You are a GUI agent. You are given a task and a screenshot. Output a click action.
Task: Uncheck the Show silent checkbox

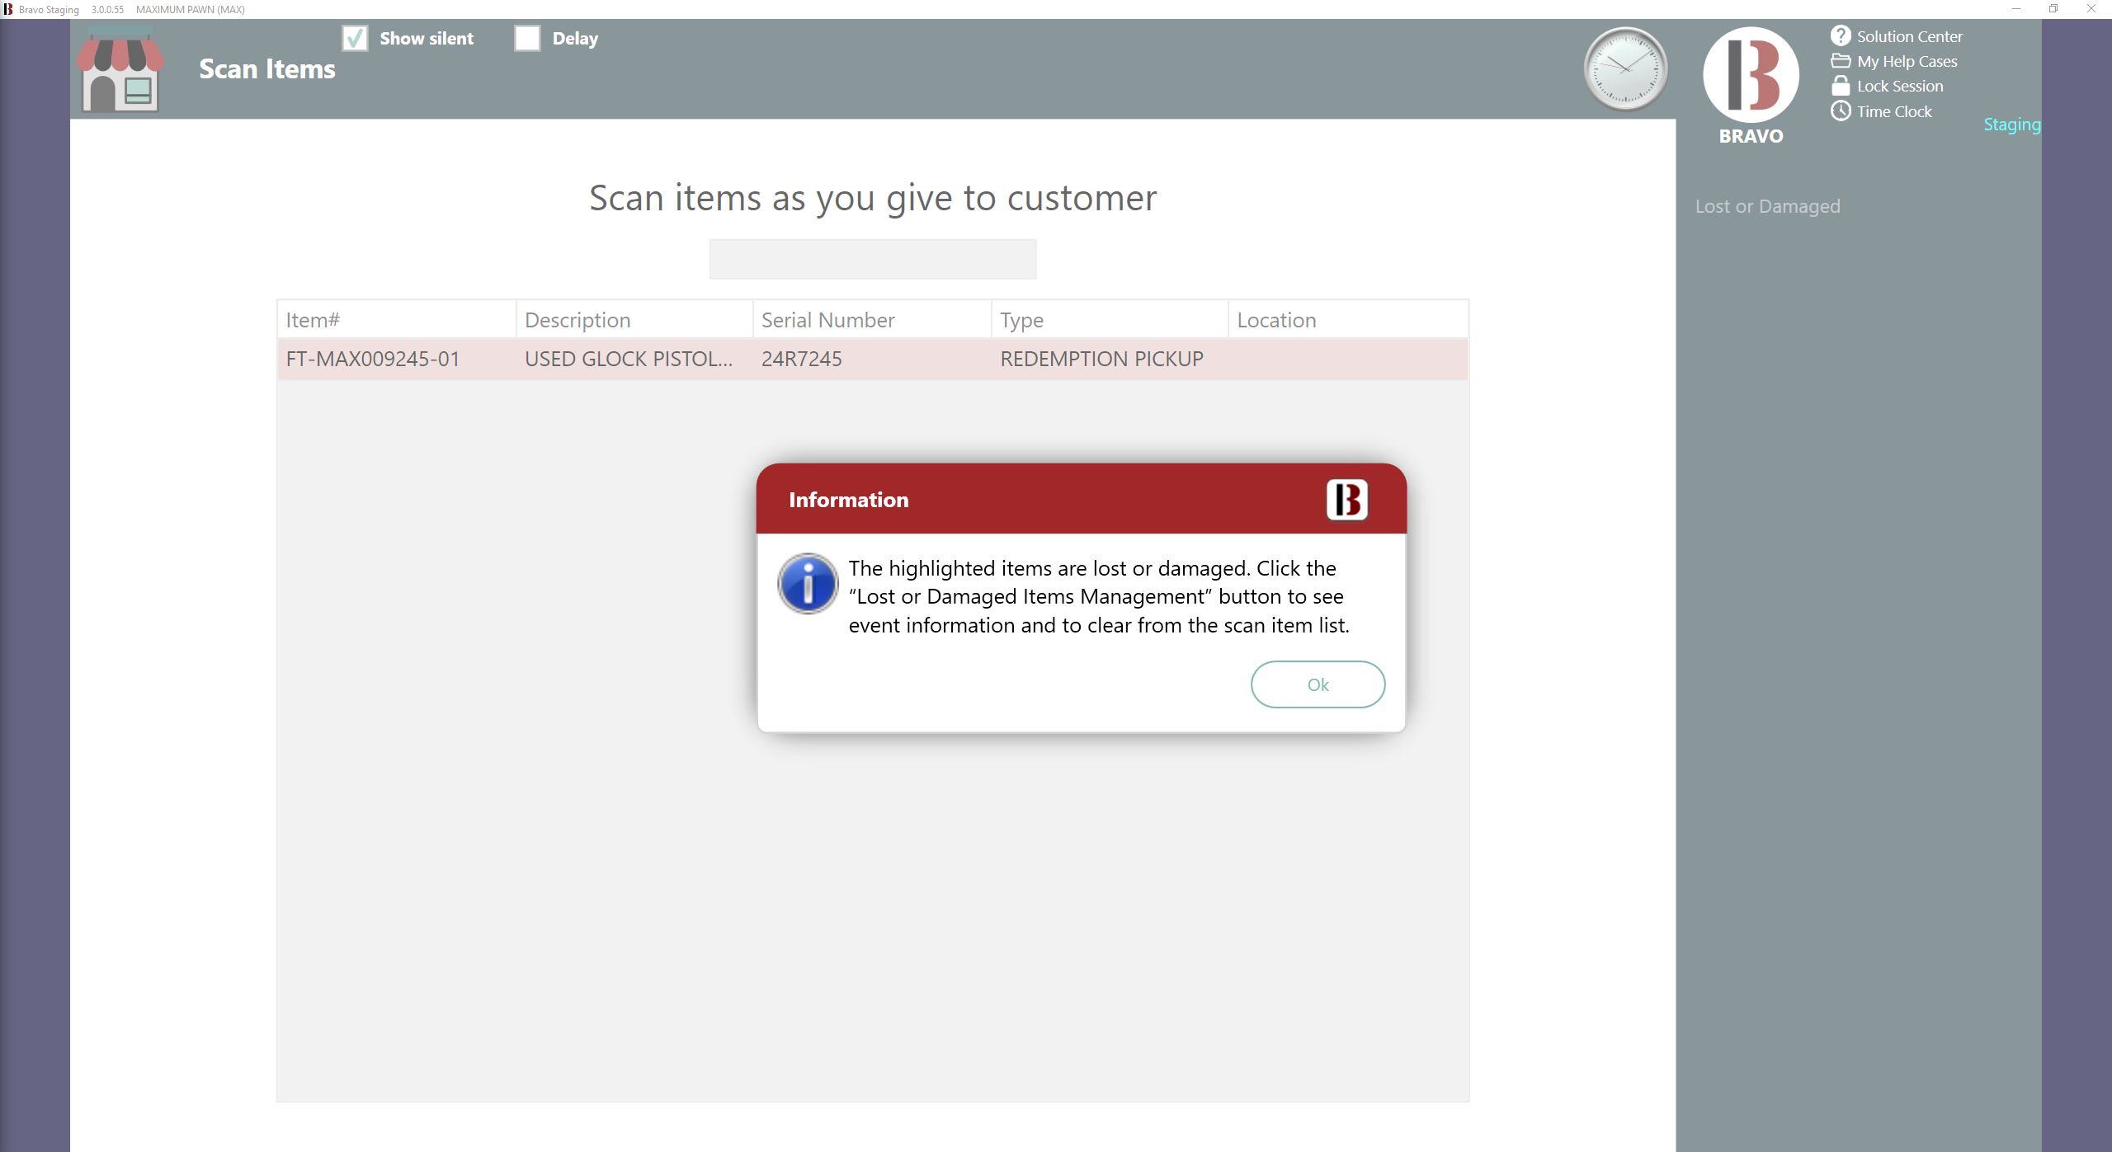tap(355, 39)
